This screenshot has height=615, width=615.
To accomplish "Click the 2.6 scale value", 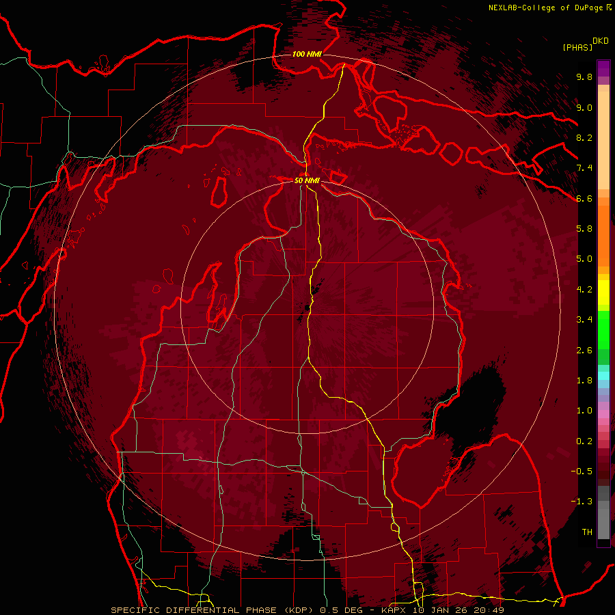I will tap(584, 351).
